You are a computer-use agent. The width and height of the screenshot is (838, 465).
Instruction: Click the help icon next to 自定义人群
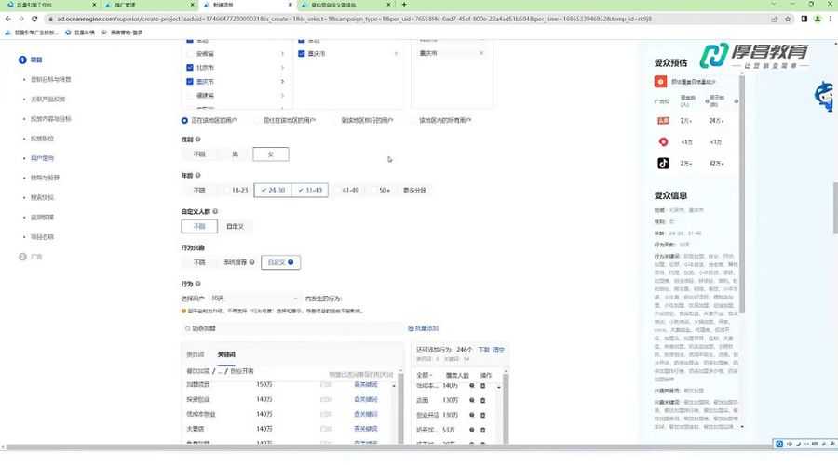[x=215, y=211]
